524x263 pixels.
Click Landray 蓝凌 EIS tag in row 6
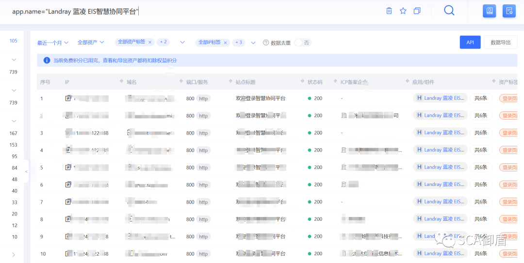(441, 184)
